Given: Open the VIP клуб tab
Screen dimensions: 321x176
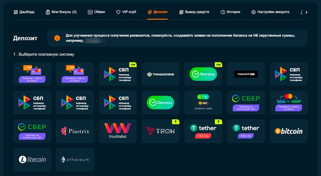Looking at the screenshot, I should [126, 12].
